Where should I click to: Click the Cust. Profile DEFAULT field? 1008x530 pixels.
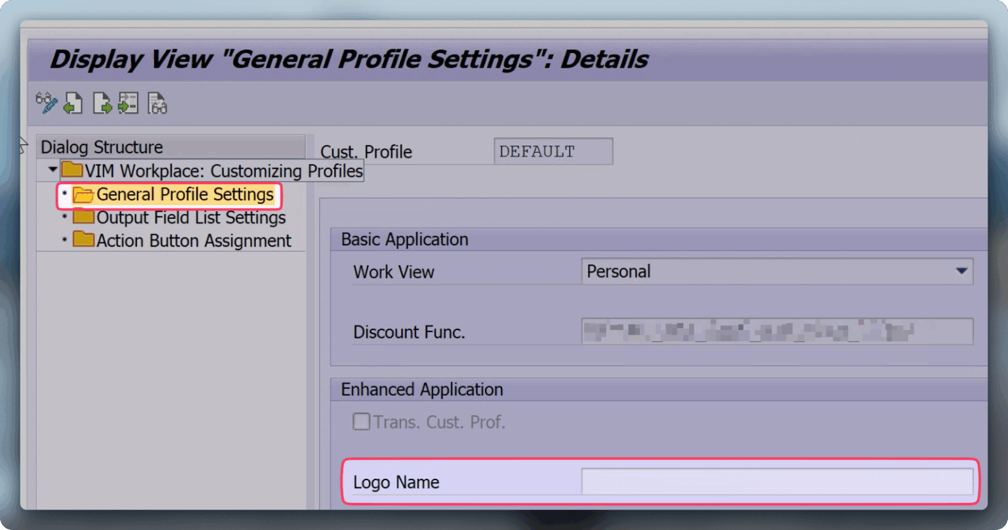(x=553, y=151)
